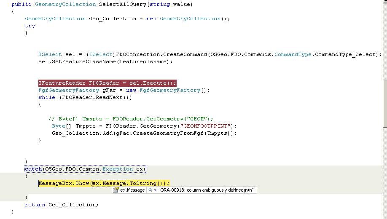Place cursor on the try keyword

[30, 26]
